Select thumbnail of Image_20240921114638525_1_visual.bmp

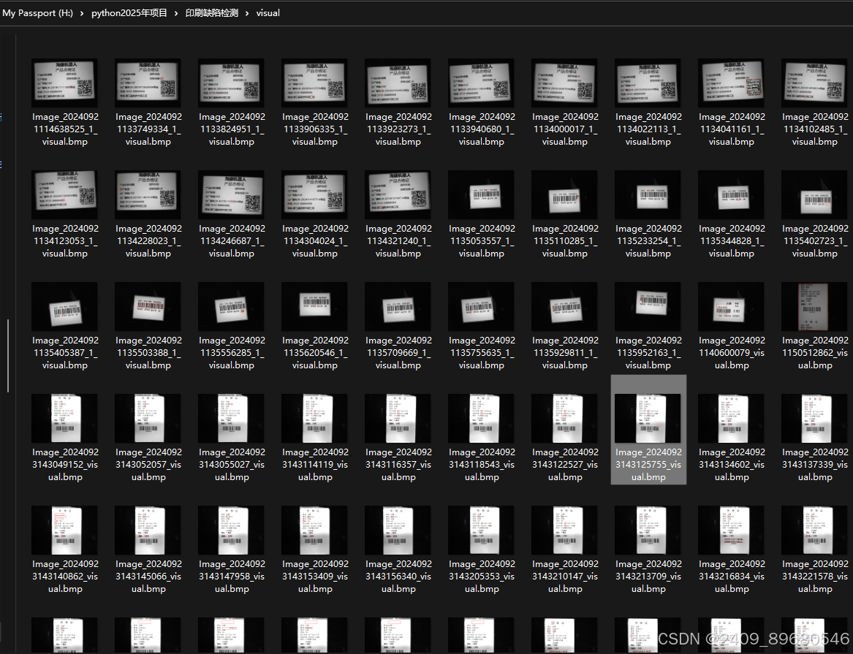[x=65, y=83]
